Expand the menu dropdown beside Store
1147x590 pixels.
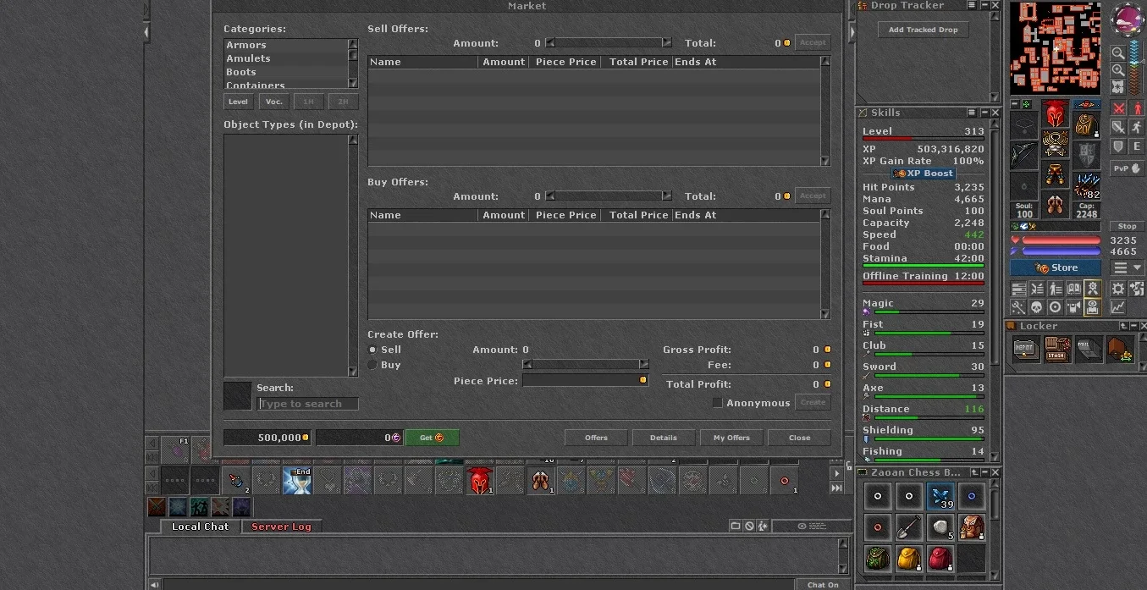1128,267
